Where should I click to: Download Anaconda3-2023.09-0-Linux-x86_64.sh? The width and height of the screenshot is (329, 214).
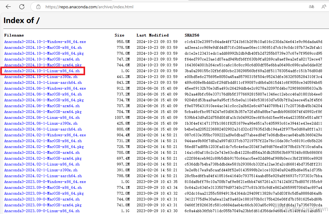(x=42, y=211)
